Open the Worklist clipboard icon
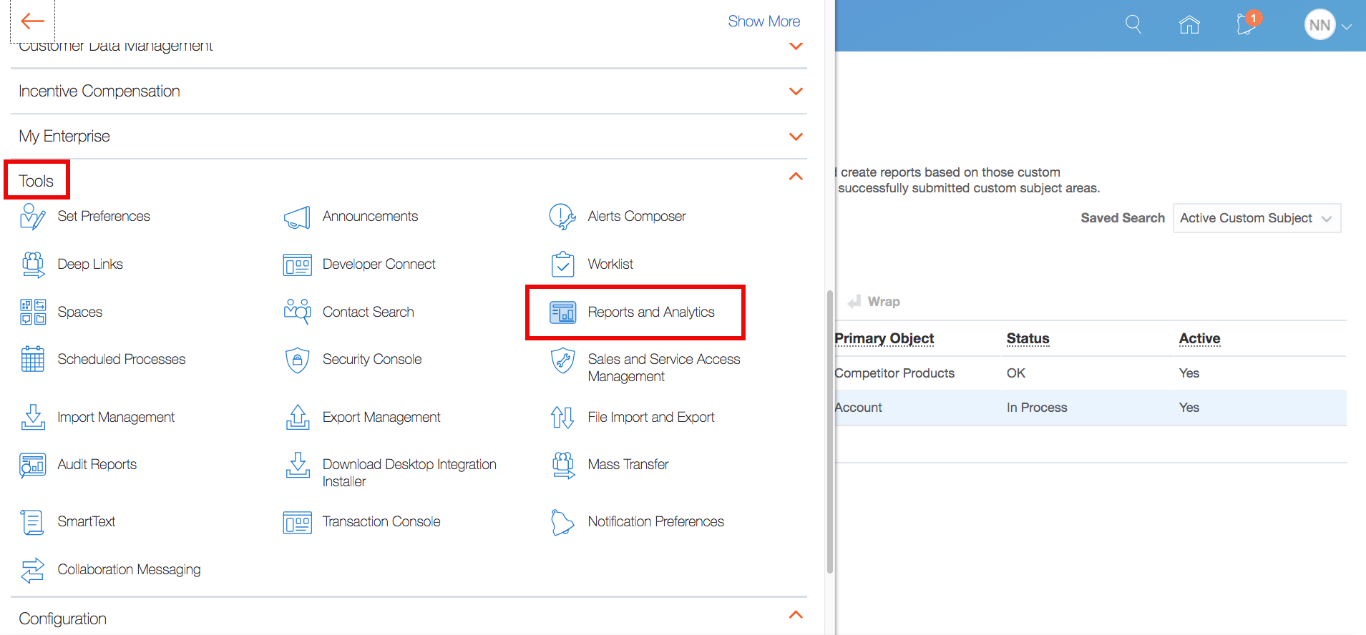The width and height of the screenshot is (1366, 635). click(x=562, y=265)
